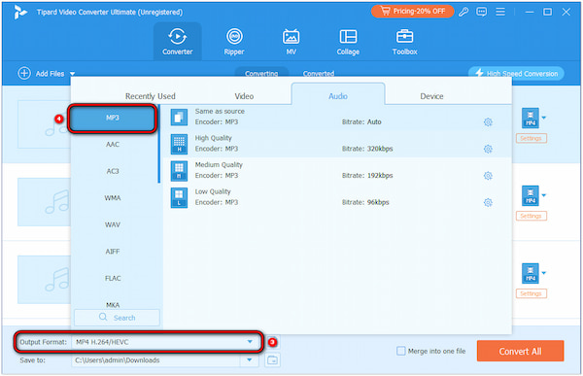Viewport: 583px width, 376px height.
Task: Click the first file's Settings button
Action: [531, 138]
